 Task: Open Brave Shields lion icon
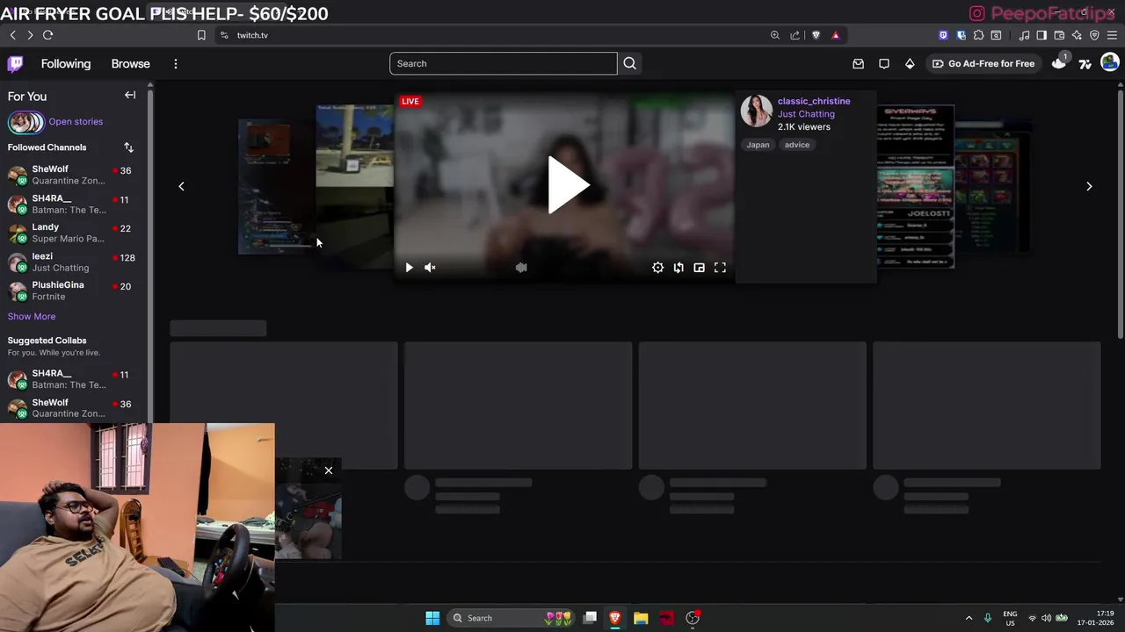point(816,35)
